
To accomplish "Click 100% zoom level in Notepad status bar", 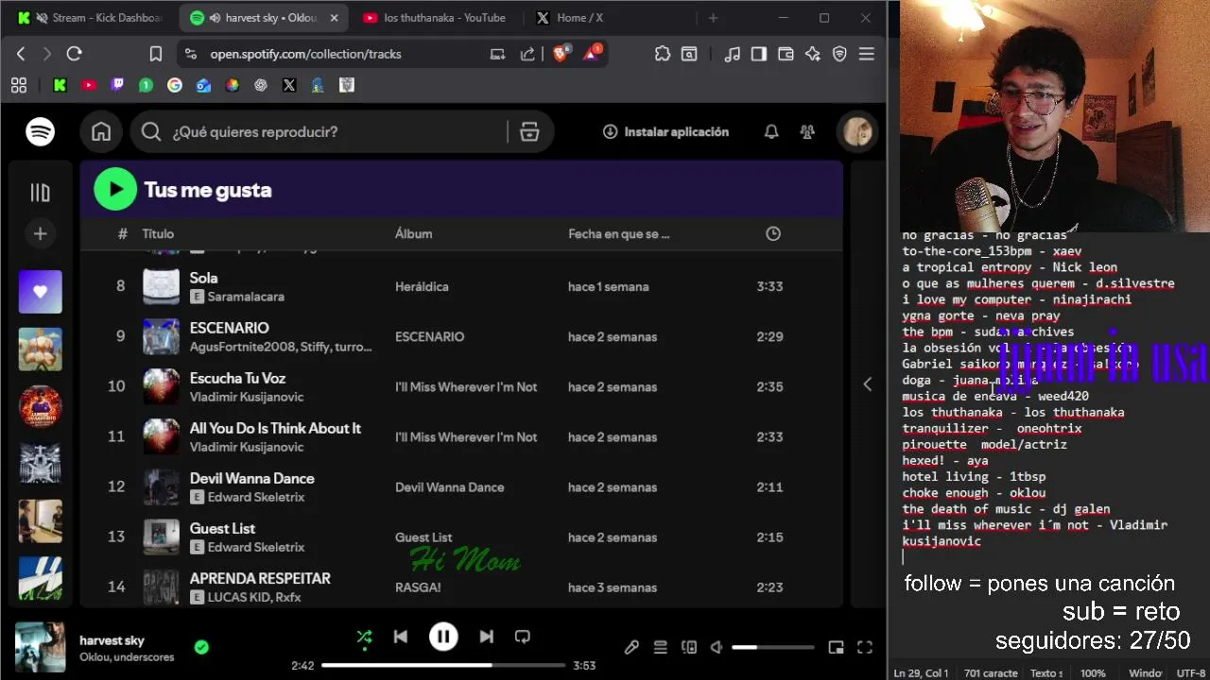I will coord(1093,673).
